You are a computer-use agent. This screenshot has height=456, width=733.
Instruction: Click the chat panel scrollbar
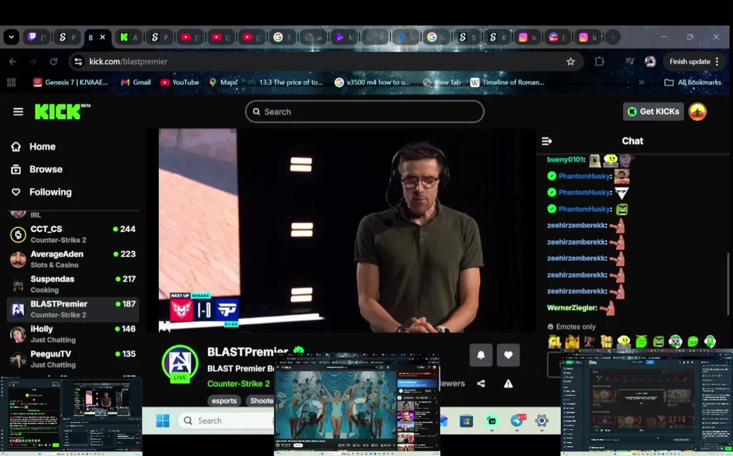click(x=727, y=284)
